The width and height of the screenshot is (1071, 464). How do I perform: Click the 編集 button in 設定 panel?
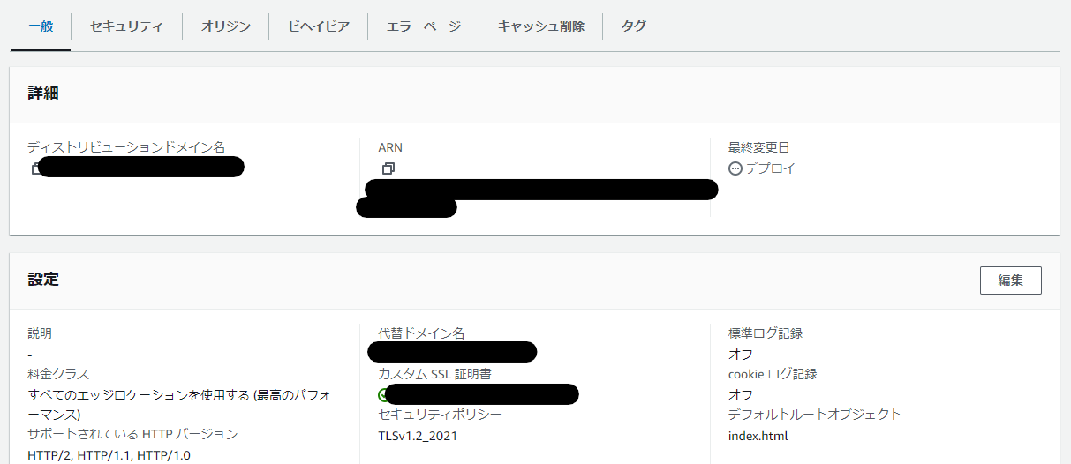[1010, 281]
